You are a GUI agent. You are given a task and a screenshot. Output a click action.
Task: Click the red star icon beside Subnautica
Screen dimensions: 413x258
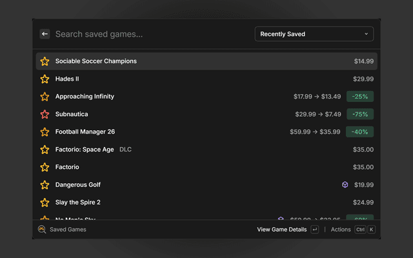pyautogui.click(x=45, y=114)
